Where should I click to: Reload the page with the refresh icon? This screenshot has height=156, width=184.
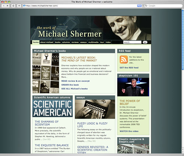(13, 6)
